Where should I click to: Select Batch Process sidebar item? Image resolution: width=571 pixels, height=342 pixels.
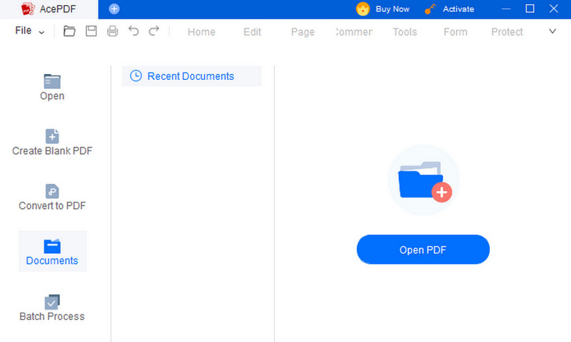[52, 308]
